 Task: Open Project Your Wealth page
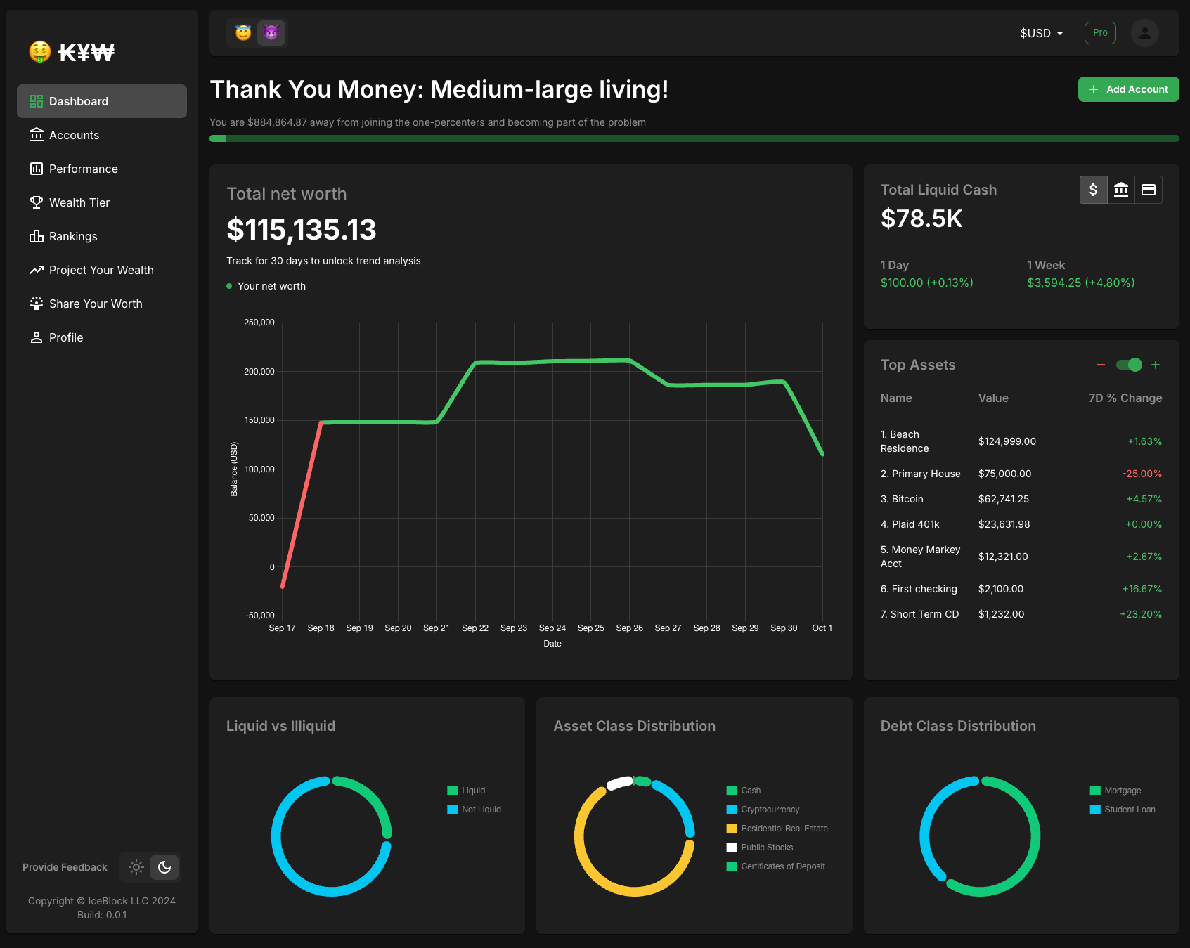pyautogui.click(x=101, y=270)
